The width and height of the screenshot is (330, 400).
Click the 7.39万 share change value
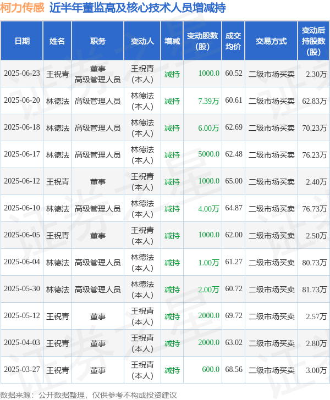point(208,101)
